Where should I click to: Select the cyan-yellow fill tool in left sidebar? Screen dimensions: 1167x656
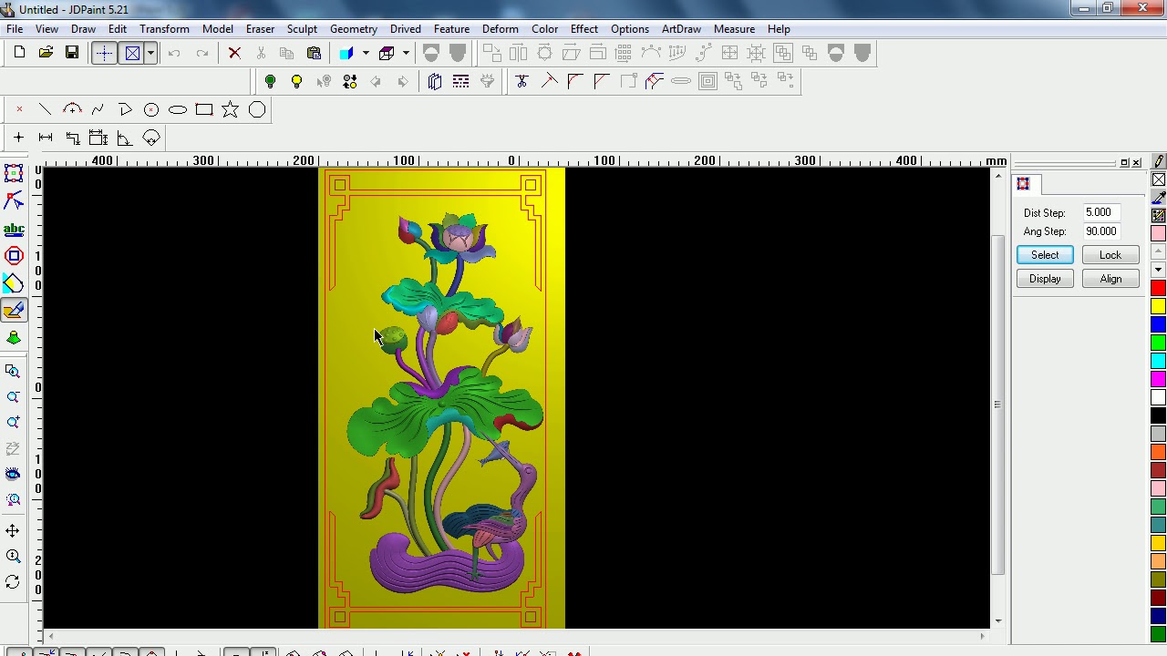pyautogui.click(x=14, y=283)
